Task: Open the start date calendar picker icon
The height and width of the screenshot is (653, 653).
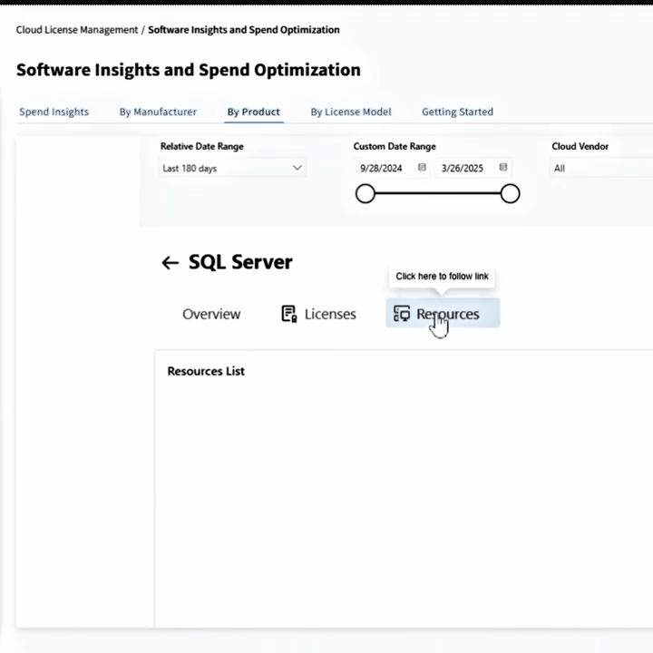Action: point(422,168)
